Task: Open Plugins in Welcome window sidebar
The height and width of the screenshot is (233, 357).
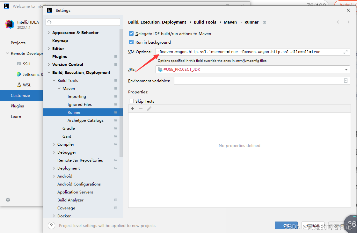Action: tap(17, 106)
